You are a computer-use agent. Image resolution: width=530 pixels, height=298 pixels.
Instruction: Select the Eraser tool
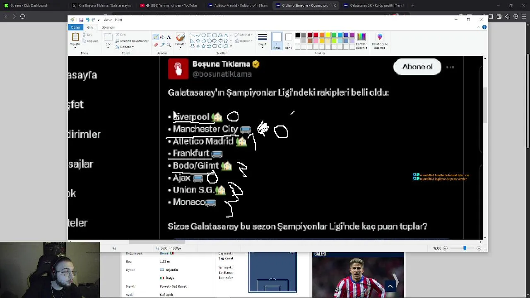[156, 44]
